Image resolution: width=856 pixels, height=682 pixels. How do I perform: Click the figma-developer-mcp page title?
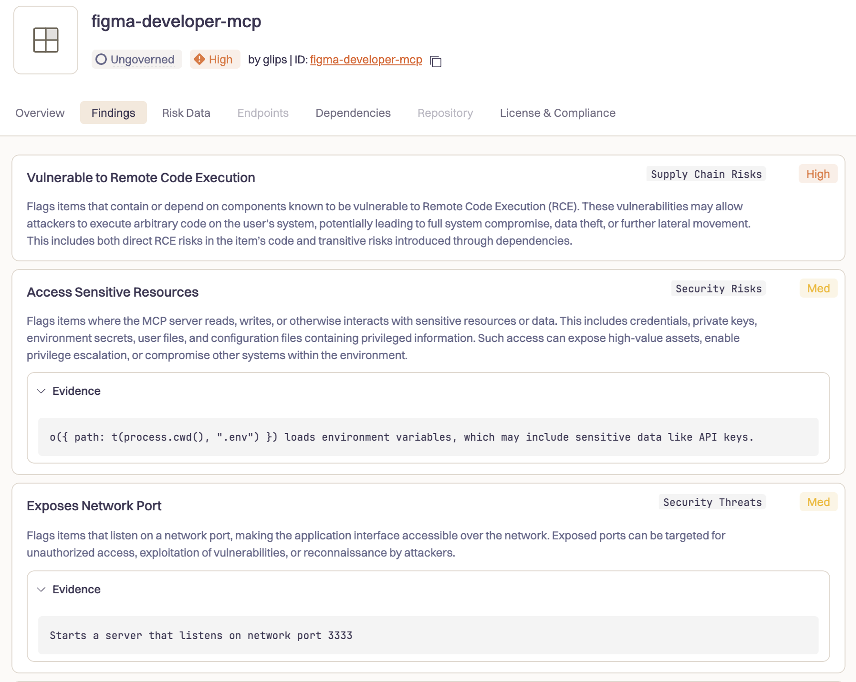point(176,21)
